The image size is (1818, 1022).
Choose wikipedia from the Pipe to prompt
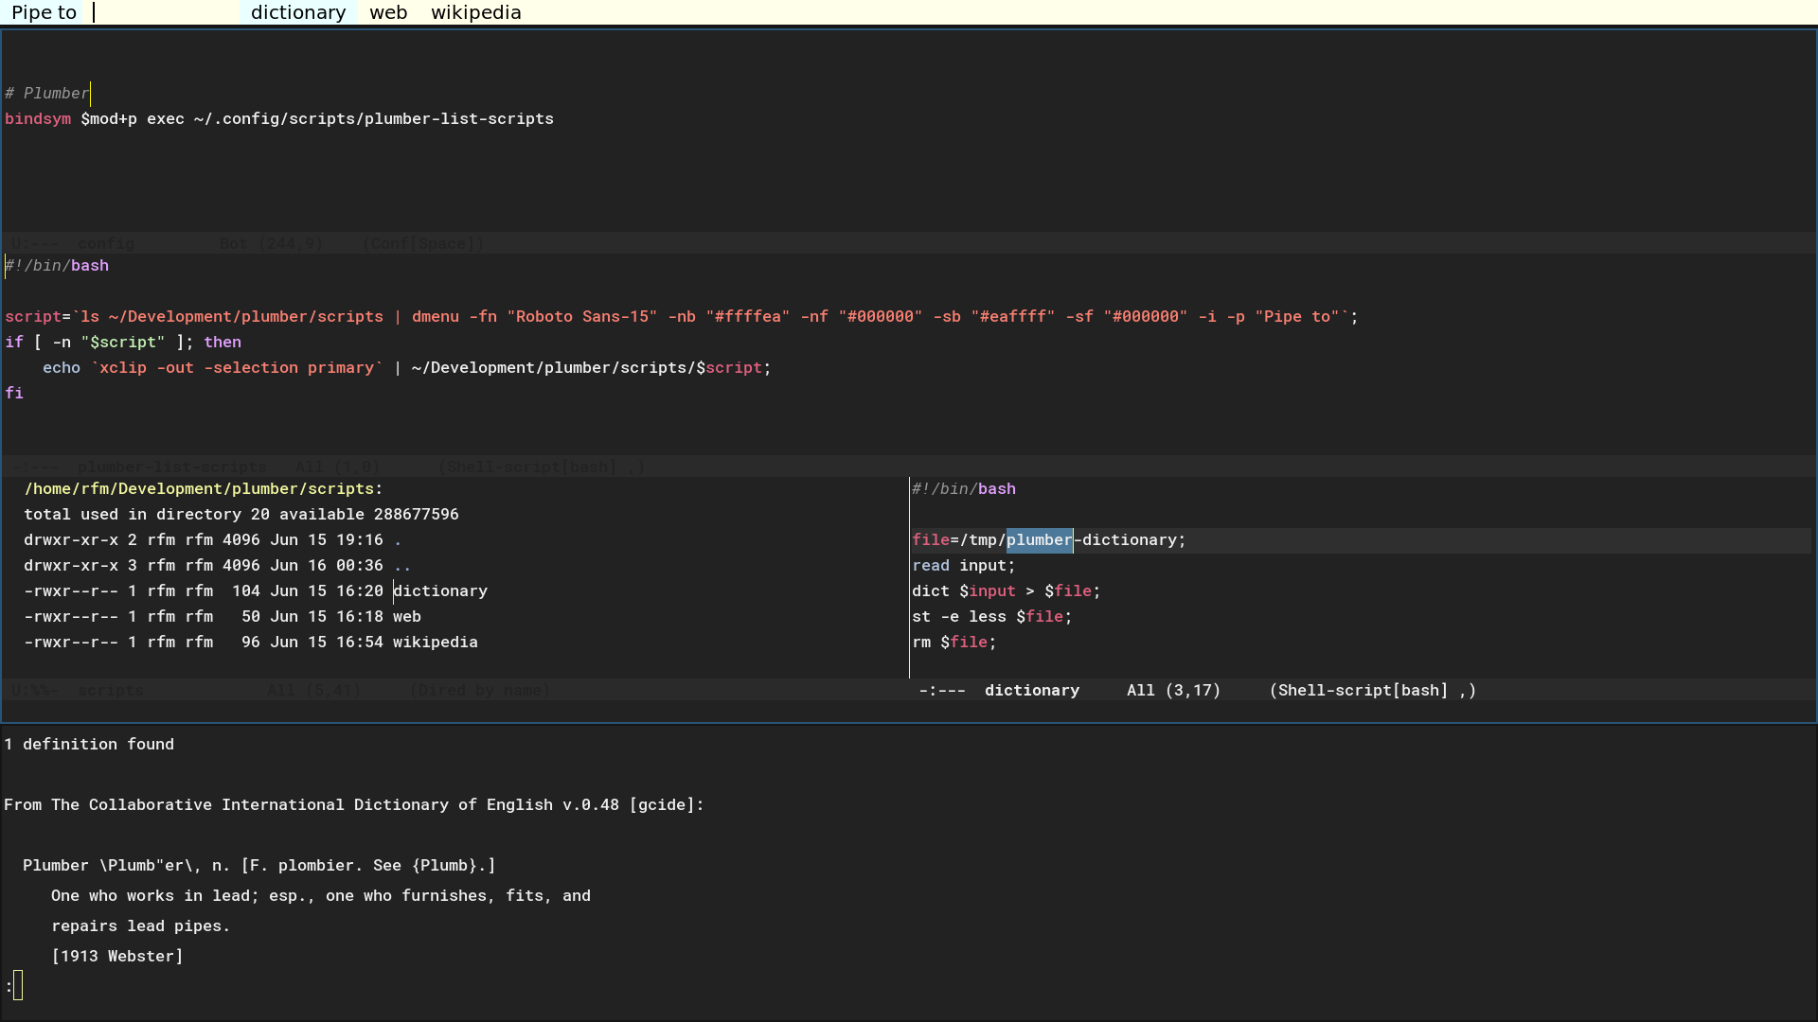point(476,12)
